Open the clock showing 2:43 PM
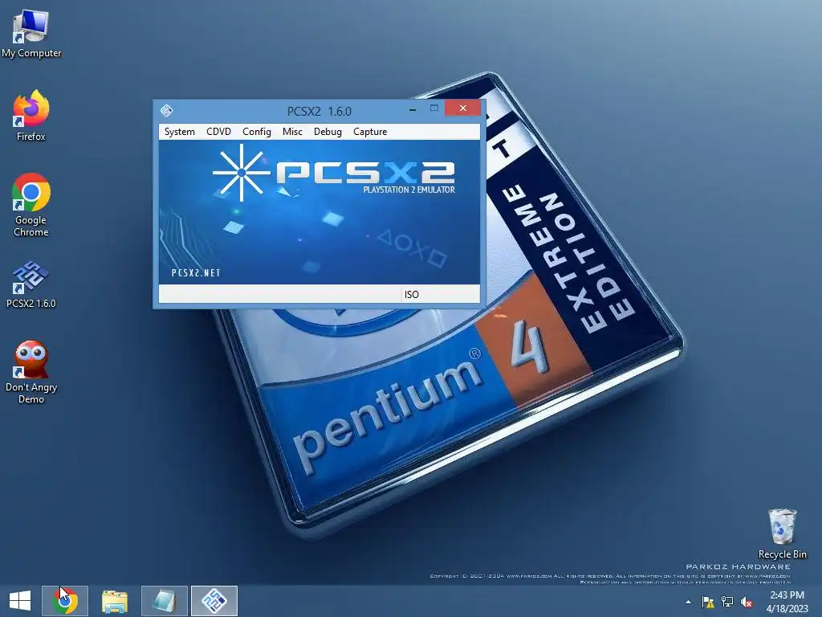This screenshot has width=822, height=617. 787,602
